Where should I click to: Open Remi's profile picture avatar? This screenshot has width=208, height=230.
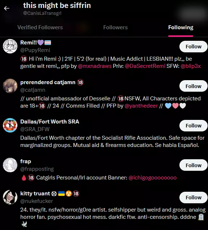(x=10, y=46)
